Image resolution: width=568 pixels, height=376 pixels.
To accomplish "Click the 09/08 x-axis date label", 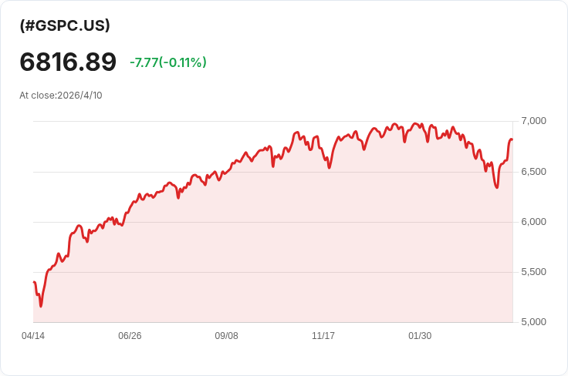I will pyautogui.click(x=226, y=336).
